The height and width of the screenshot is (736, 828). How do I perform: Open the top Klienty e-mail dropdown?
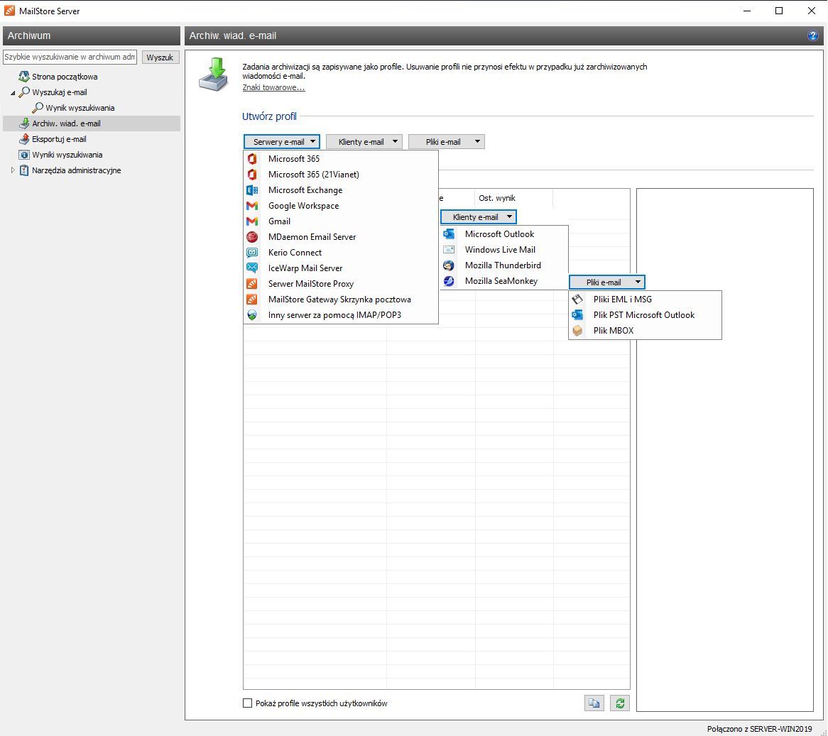tap(364, 141)
